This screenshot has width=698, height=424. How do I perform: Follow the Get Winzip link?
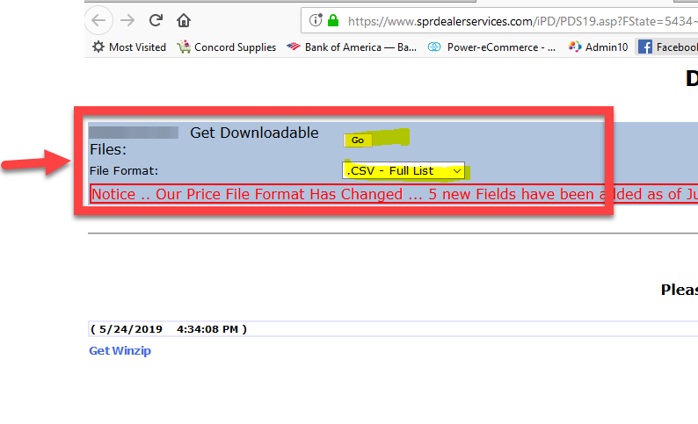coord(120,350)
